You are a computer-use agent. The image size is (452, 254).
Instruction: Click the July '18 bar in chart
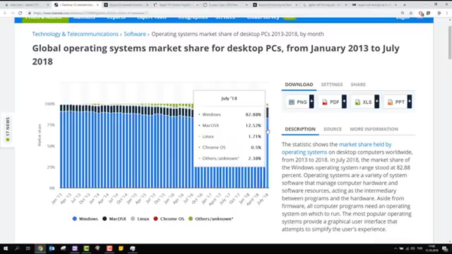[x=267, y=146]
